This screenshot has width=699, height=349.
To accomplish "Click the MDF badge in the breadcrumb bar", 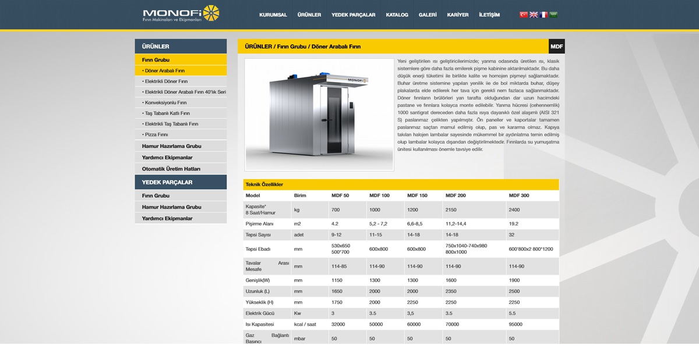I will coord(557,47).
